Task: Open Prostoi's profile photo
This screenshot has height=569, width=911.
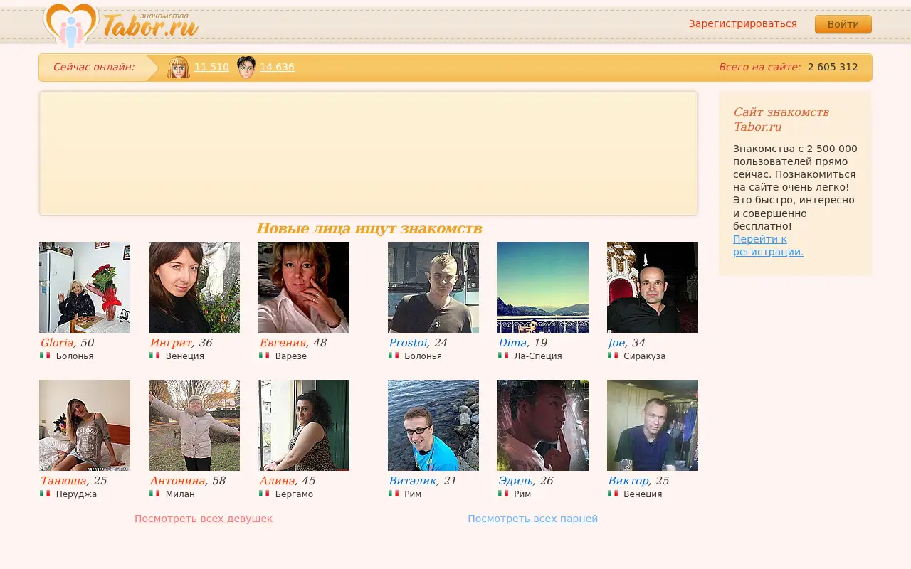Action: tap(433, 287)
